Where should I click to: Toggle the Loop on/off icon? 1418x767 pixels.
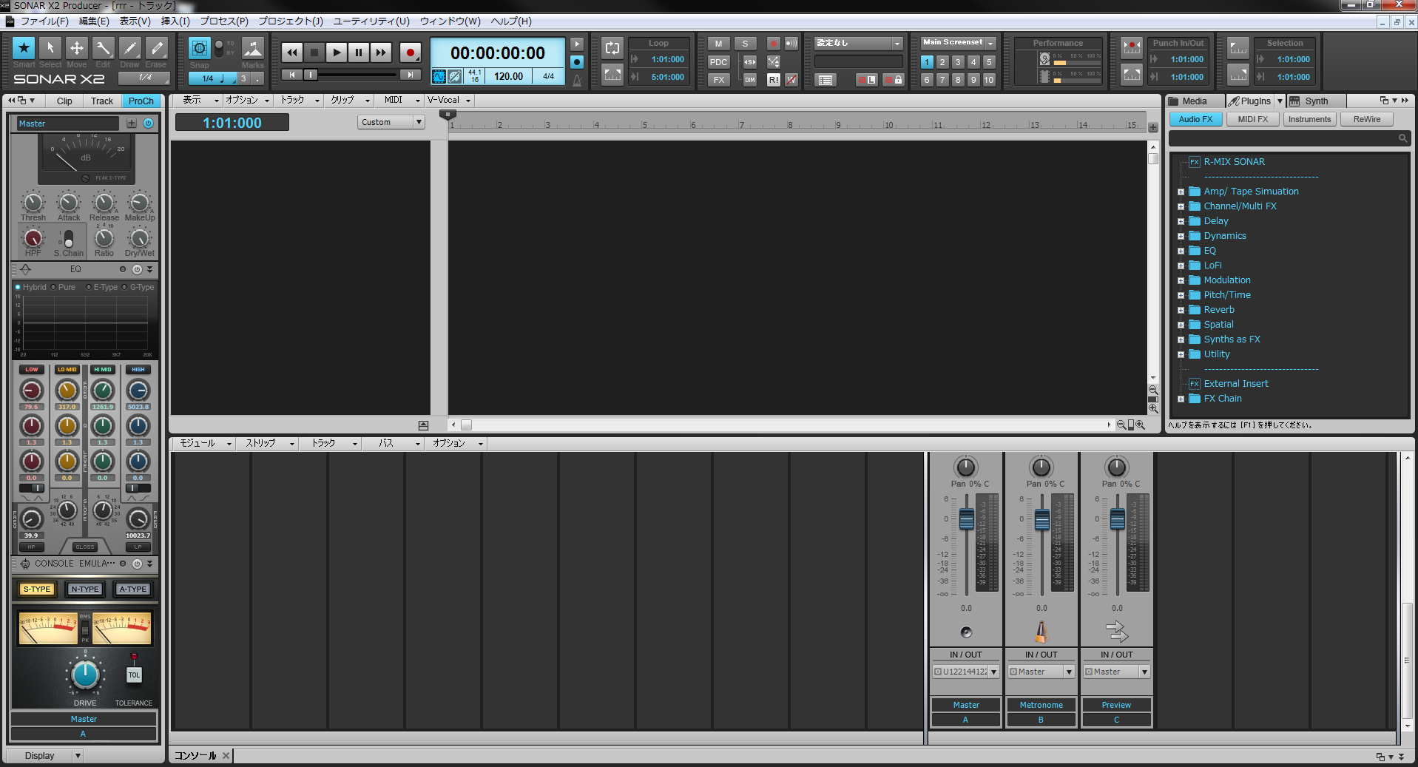pos(612,48)
